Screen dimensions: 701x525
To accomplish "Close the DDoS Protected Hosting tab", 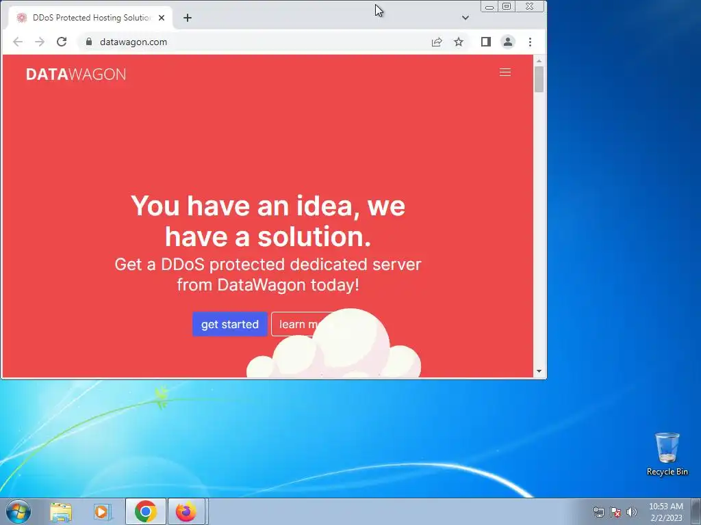I will point(162,18).
